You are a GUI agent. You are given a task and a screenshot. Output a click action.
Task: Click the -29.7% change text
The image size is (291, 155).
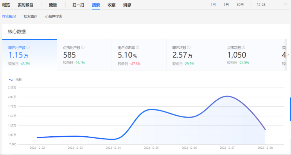coord(189,64)
